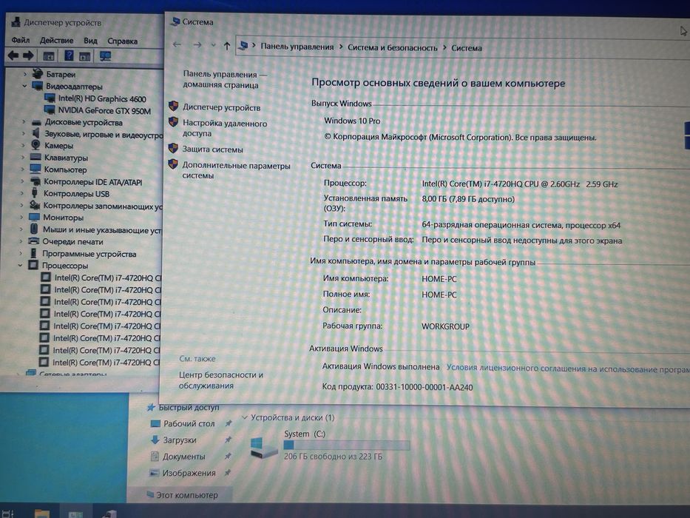
Task: Click the Контроллеры USB plug icon
Action: point(35,193)
